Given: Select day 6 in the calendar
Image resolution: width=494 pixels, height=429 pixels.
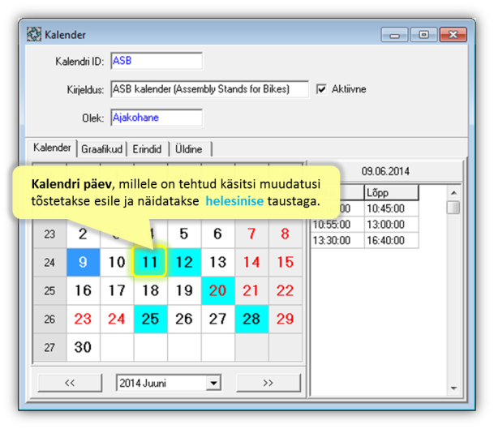Looking at the screenshot, I should tap(218, 234).
